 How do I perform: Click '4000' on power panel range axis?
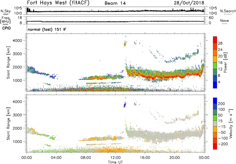coord(17,41)
